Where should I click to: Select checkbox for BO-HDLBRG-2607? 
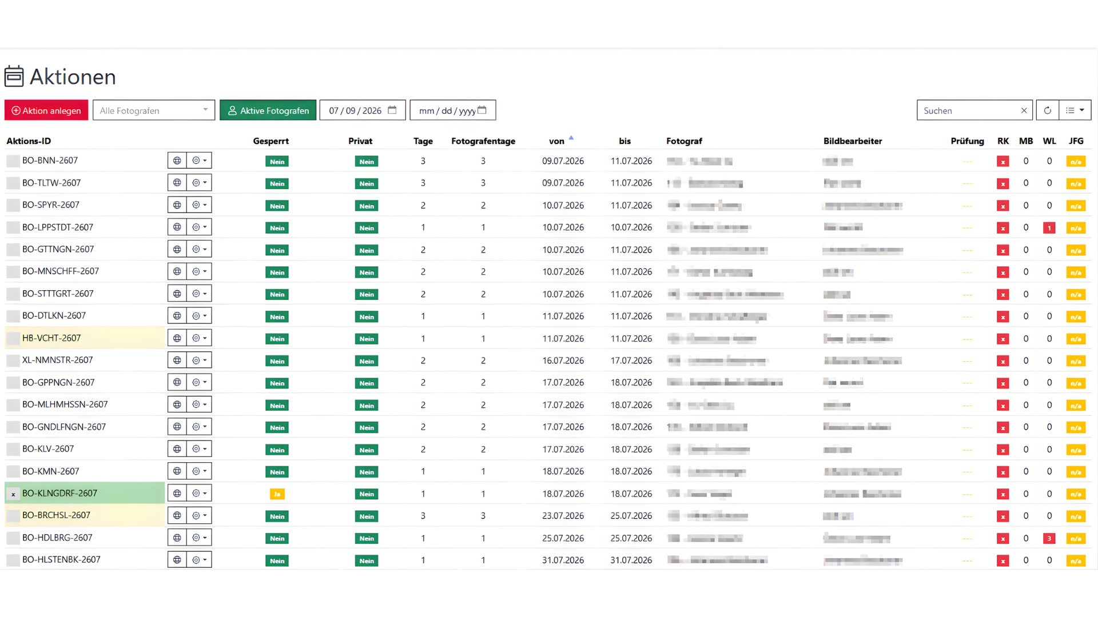pos(13,538)
